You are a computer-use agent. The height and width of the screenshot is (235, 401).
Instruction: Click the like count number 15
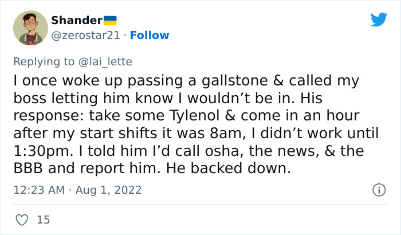(42, 219)
